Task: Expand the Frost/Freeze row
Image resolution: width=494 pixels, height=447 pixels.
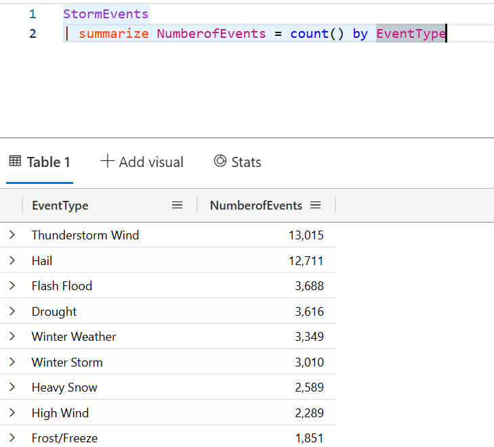Action: coord(12,438)
